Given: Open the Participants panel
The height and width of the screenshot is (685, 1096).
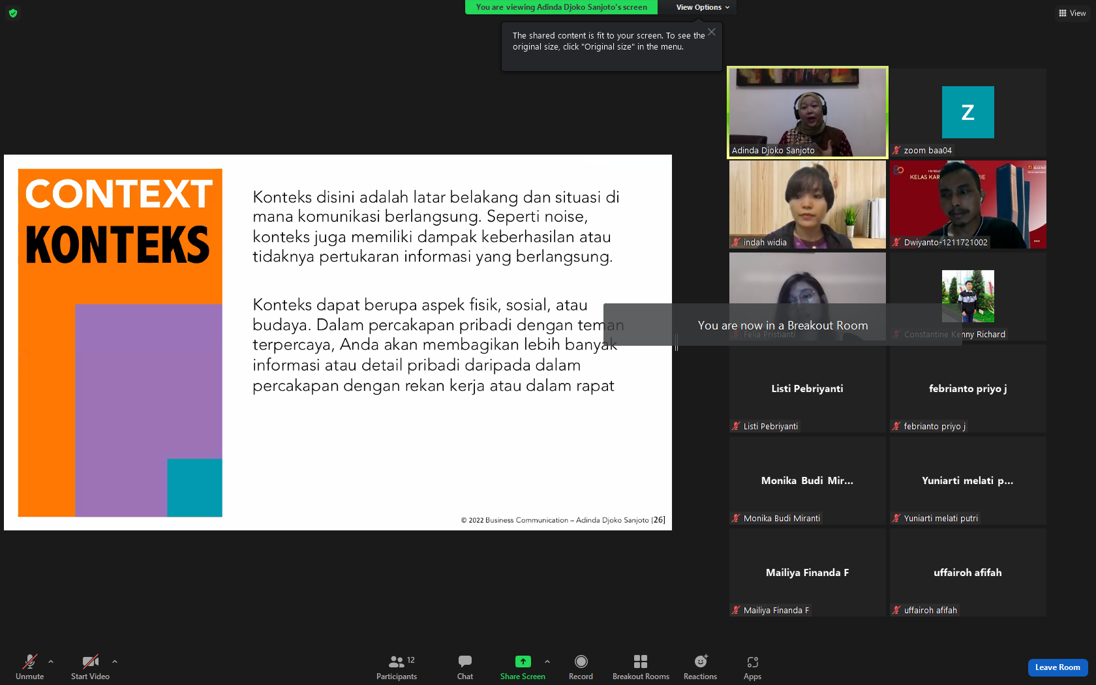Looking at the screenshot, I should (397, 667).
